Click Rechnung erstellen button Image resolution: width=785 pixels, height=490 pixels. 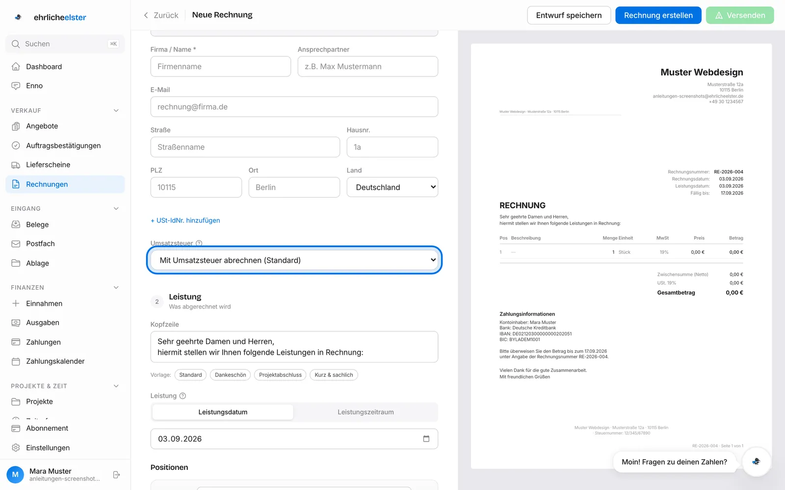pyautogui.click(x=658, y=15)
